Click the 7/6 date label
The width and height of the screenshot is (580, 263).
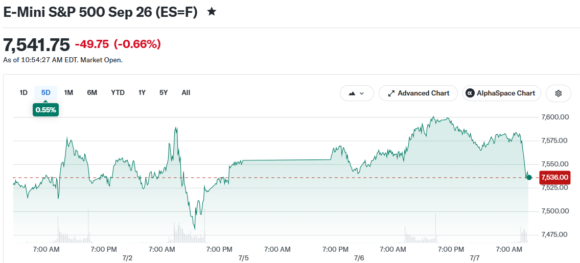click(x=359, y=257)
